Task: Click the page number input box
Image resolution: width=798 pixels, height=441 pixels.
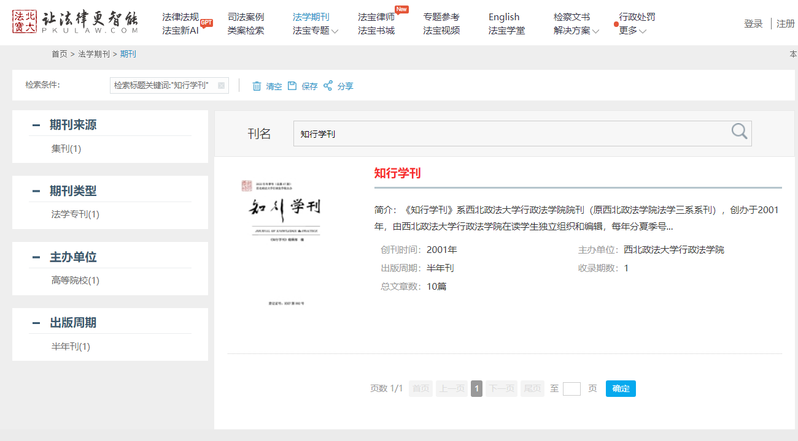Action: click(571, 388)
